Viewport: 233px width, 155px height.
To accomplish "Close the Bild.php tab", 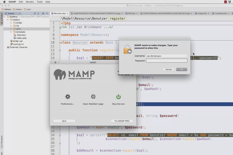I will [x=137, y=13].
